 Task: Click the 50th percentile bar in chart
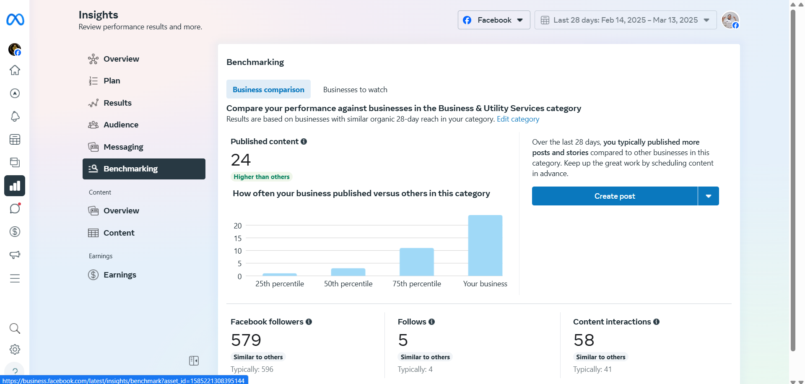coord(348,272)
